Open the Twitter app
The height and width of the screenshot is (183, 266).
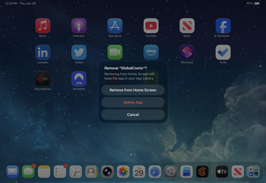pyautogui.click(x=79, y=52)
